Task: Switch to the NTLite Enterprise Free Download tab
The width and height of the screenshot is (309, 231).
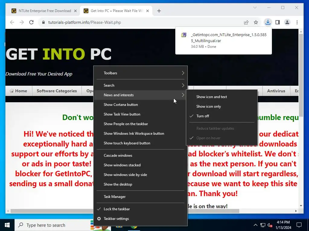Action: 44,11
